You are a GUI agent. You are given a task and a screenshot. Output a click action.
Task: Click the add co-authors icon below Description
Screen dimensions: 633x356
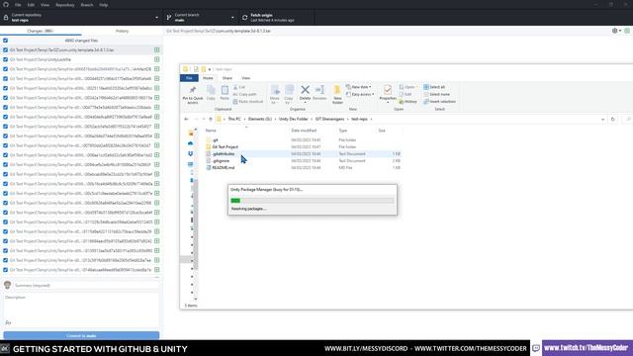8,322
